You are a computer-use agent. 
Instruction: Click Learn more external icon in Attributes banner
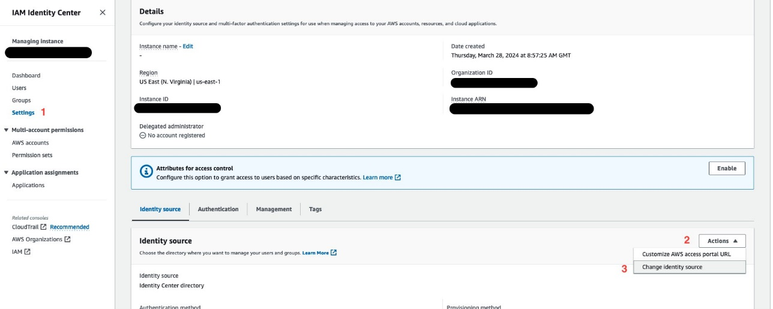tap(398, 178)
